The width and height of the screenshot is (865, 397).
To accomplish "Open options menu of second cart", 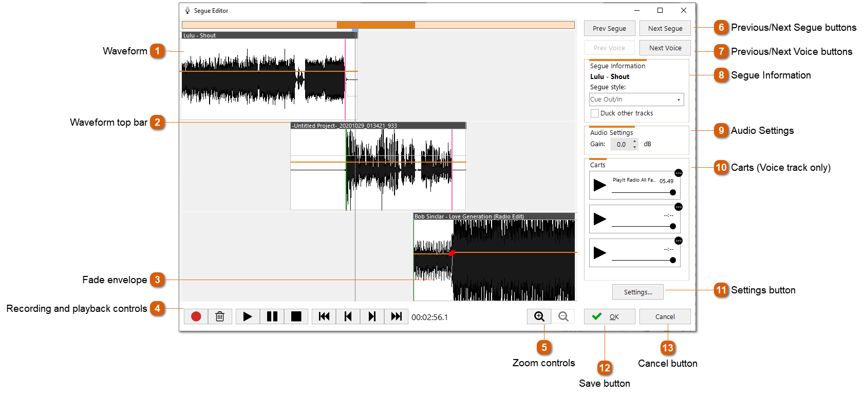I will coord(679,207).
